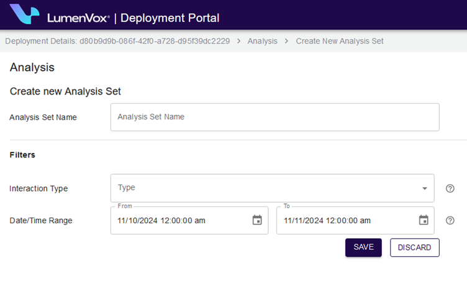Click the Deployment Portal header title
The width and height of the screenshot is (467, 281).
click(170, 17)
